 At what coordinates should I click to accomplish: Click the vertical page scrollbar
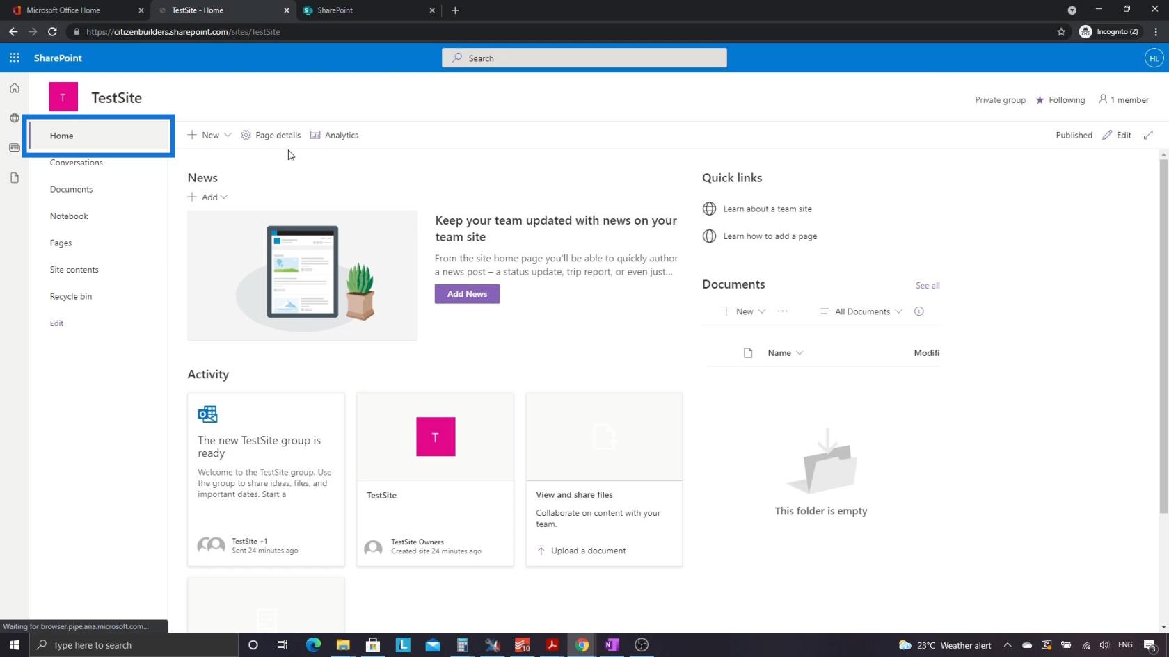click(1163, 337)
